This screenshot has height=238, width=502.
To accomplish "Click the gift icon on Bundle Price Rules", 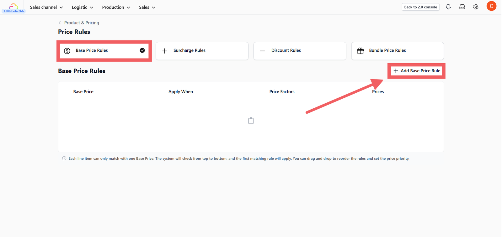I will click(360, 51).
